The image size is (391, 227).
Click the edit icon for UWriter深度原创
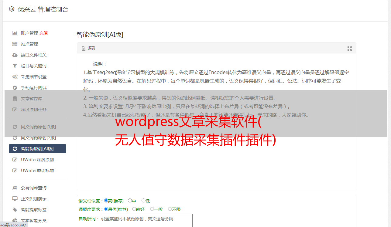click(x=15, y=160)
